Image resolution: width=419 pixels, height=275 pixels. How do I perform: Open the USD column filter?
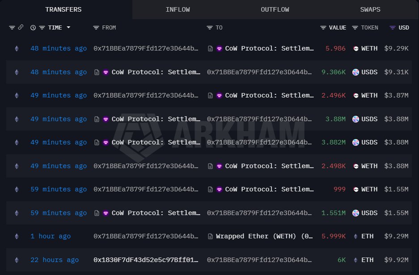pos(392,28)
